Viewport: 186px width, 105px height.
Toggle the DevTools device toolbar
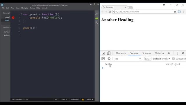point(109,53)
